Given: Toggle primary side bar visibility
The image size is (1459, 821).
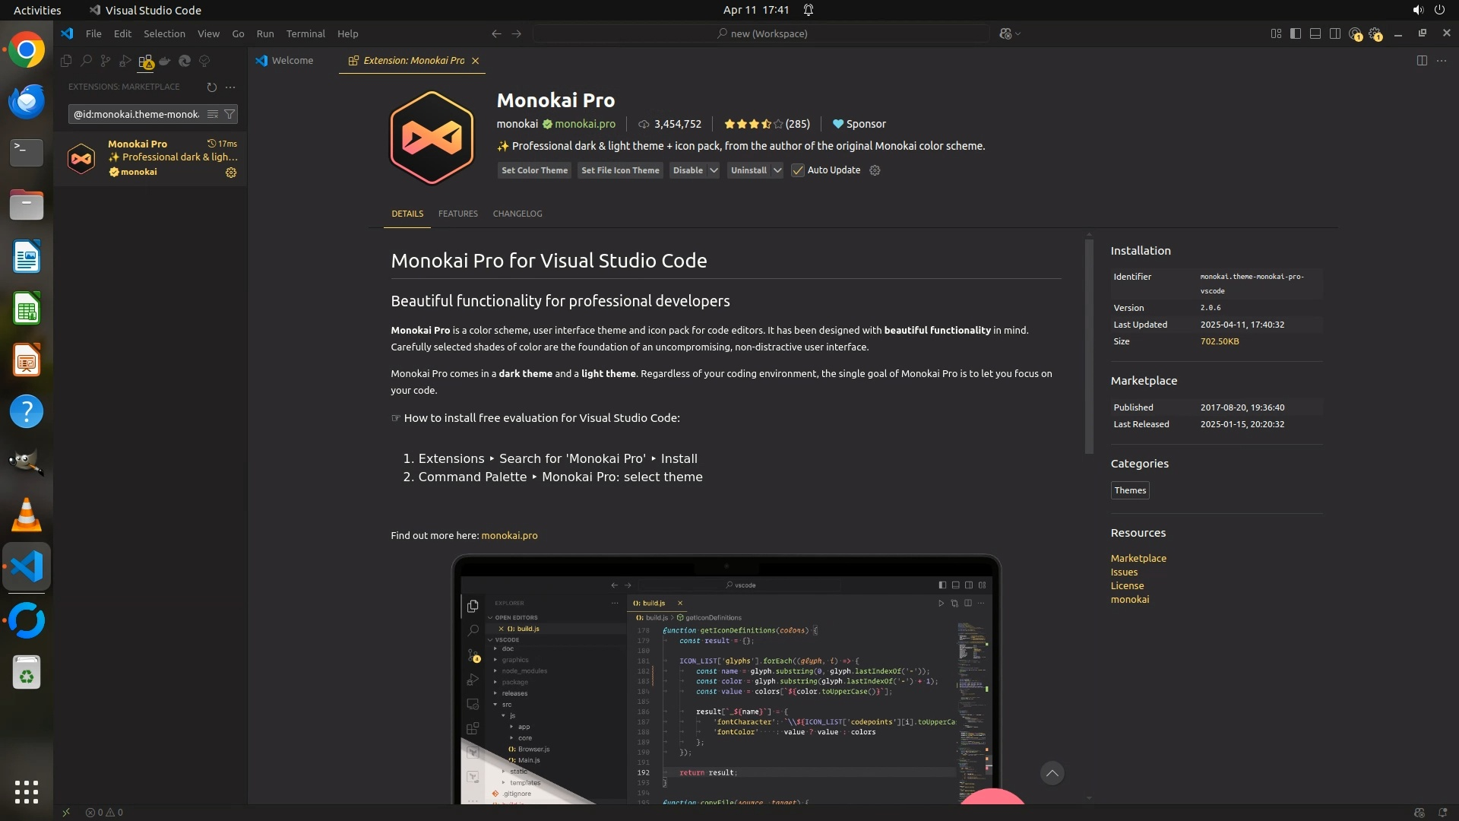Looking at the screenshot, I should pyautogui.click(x=1296, y=33).
